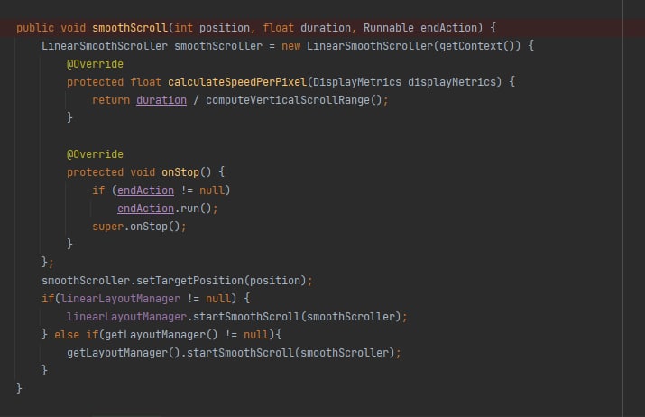Click the float keyword before duration
This screenshot has height=417, width=645.
point(278,28)
